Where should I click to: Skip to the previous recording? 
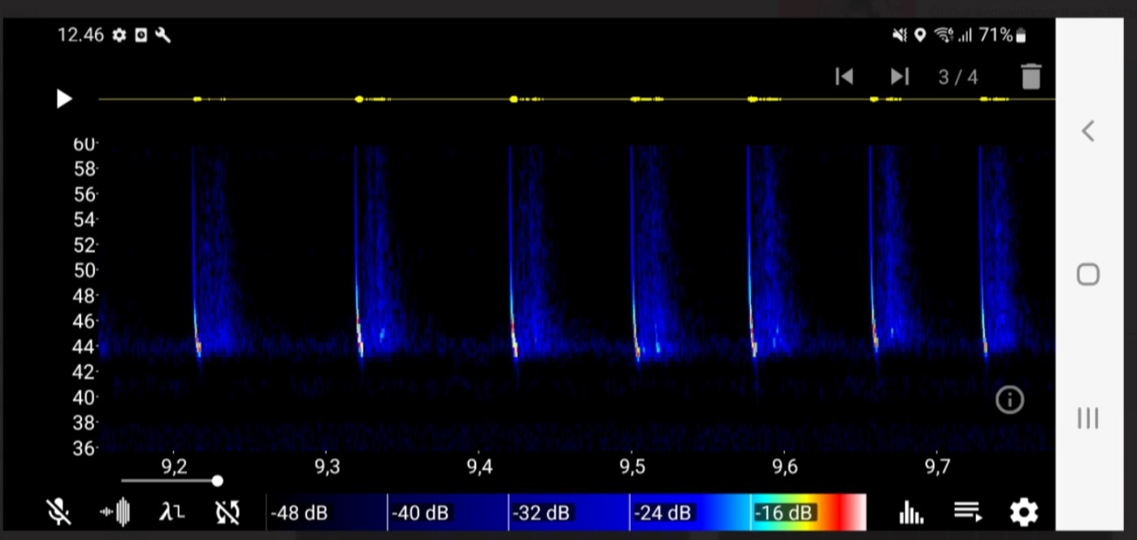click(844, 76)
